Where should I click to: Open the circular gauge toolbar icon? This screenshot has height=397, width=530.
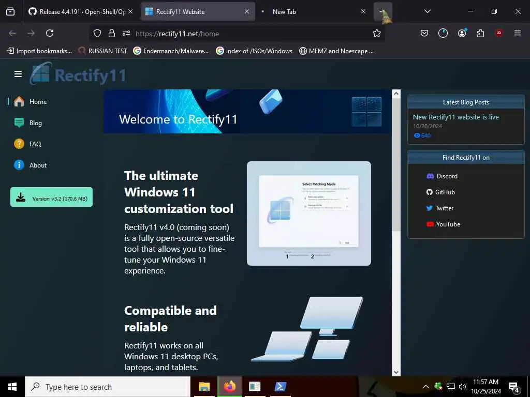(443, 33)
